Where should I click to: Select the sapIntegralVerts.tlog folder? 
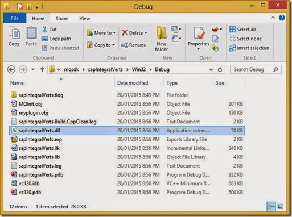[x=127, y=95]
